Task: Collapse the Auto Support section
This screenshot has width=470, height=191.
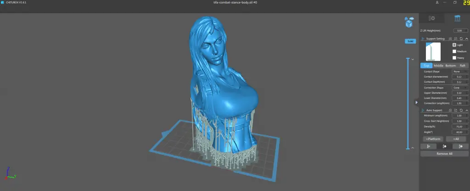Action: 466,110
